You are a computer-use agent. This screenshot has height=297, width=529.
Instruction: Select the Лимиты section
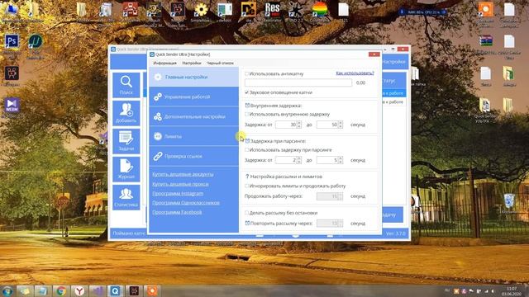pyautogui.click(x=193, y=136)
